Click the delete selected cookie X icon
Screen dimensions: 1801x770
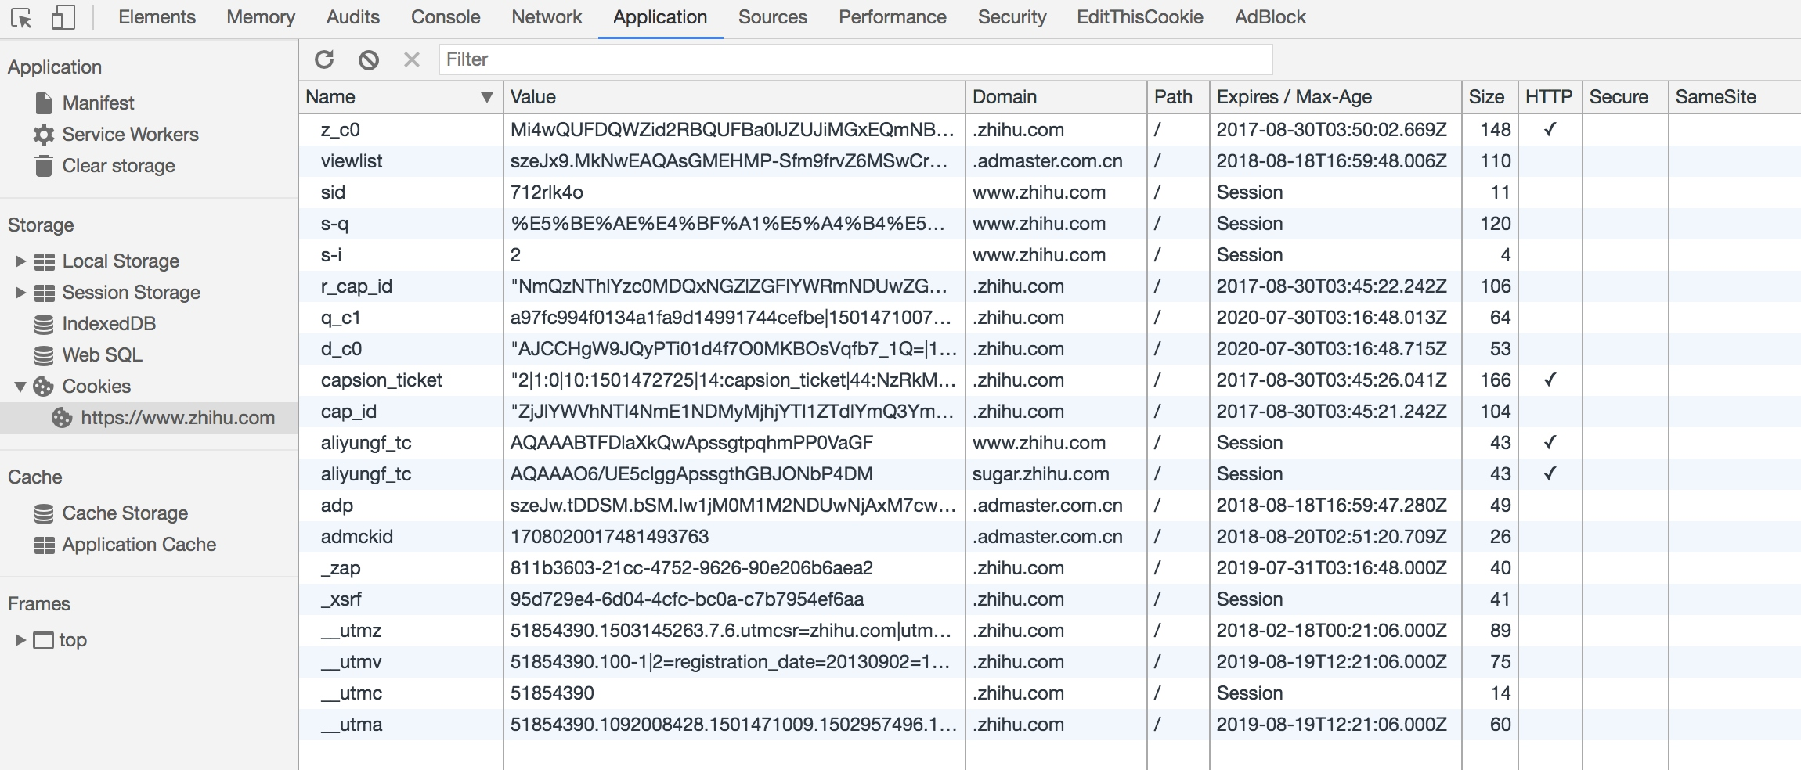coord(412,59)
